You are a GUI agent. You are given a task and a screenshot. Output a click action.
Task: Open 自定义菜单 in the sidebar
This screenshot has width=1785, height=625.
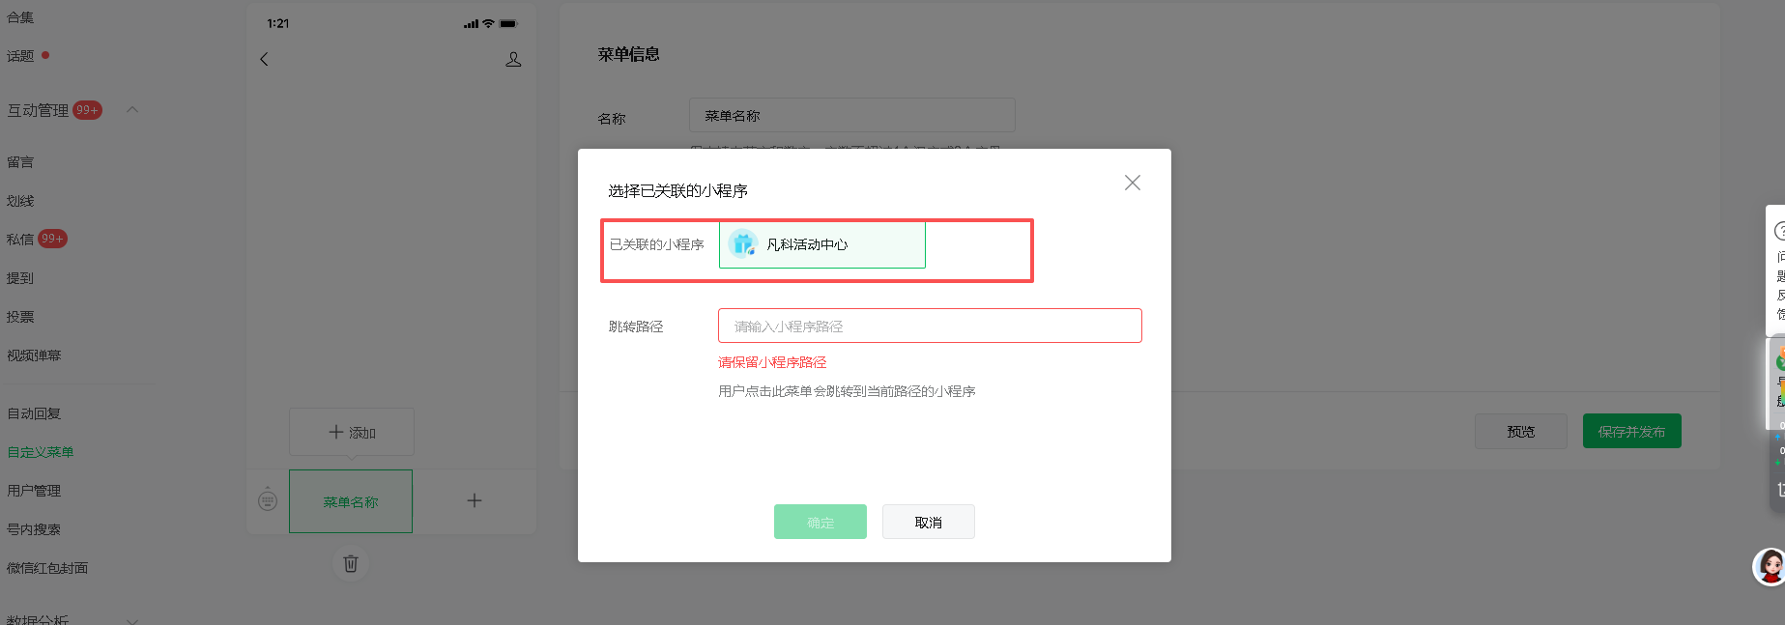[41, 452]
